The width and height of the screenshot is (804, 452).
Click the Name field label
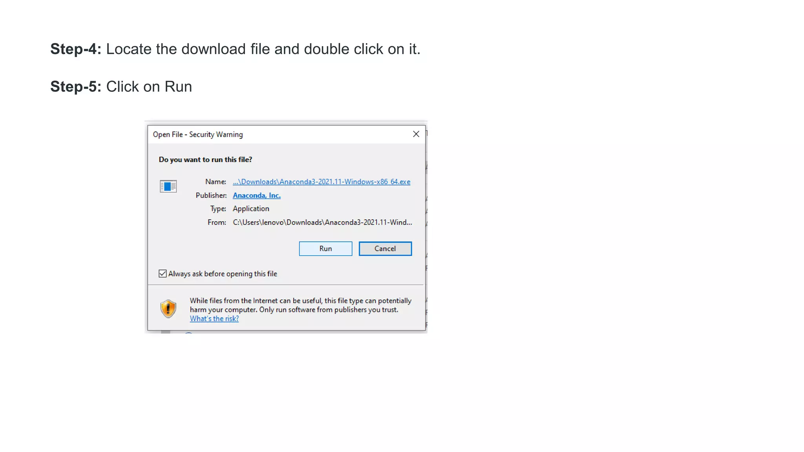[x=216, y=182]
